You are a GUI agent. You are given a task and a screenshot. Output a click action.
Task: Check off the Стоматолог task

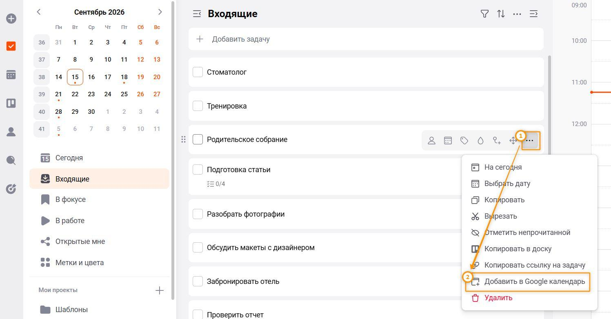198,72
